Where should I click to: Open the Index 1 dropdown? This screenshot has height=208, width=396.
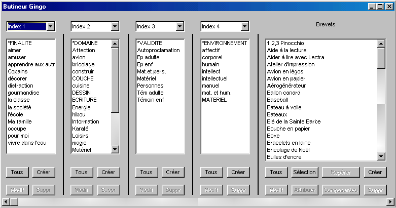pyautogui.click(x=50, y=26)
